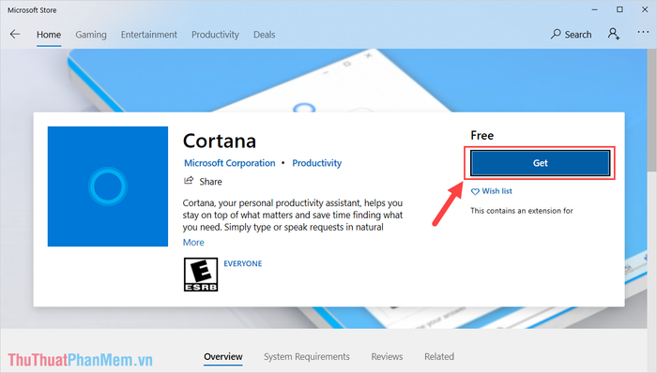Click the ESRB rating badge
657x373 pixels.
point(201,275)
